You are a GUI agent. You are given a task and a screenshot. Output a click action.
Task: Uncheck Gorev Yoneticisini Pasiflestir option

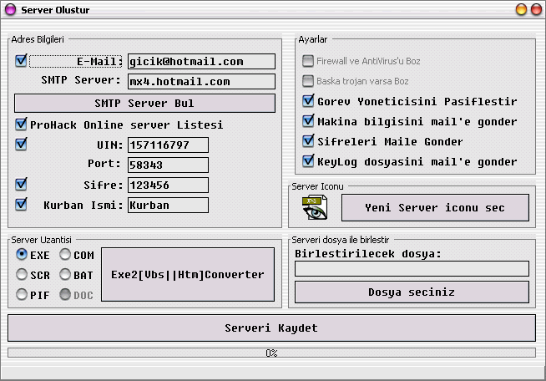tap(309, 101)
